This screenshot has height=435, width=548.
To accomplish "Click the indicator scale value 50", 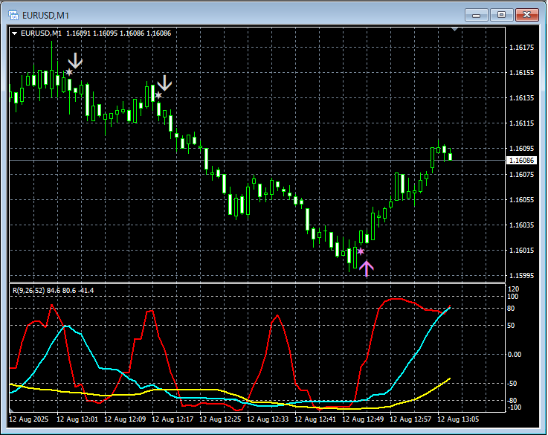I will pyautogui.click(x=511, y=326).
